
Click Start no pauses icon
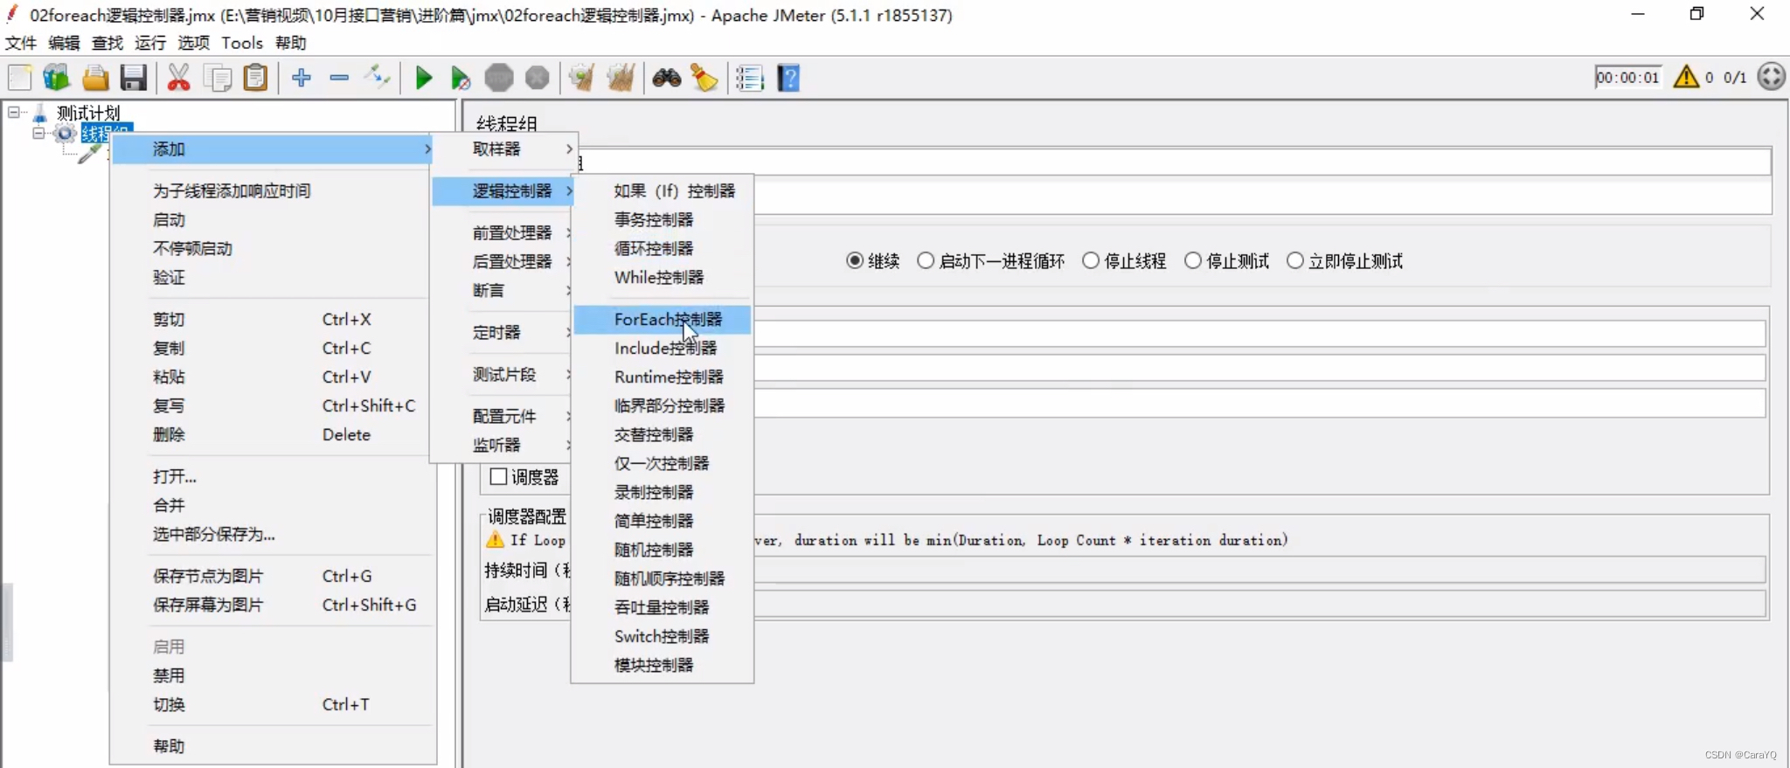(461, 78)
